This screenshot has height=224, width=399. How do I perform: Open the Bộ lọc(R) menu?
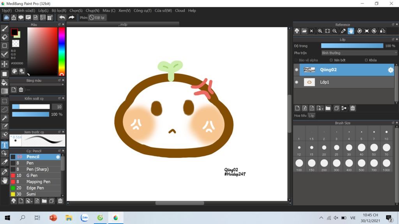(59, 10)
